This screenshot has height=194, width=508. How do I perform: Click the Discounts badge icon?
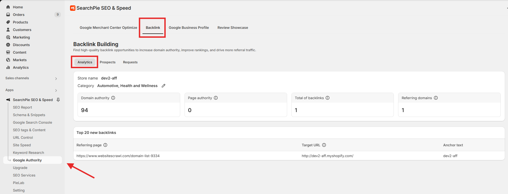8,45
